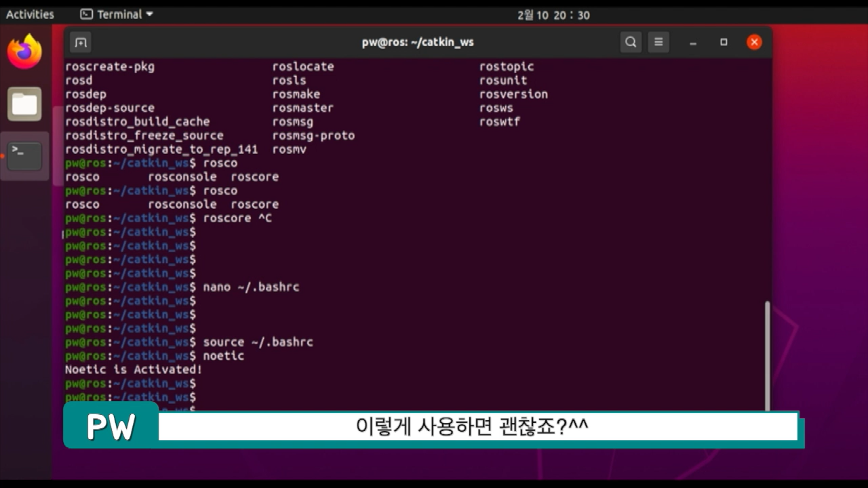868x488 pixels.
Task: Minimize the terminal window
Action: 693,42
